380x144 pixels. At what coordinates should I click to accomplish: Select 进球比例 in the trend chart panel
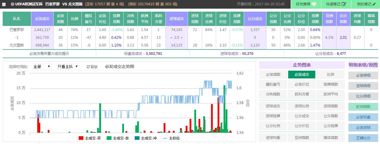click(x=302, y=106)
